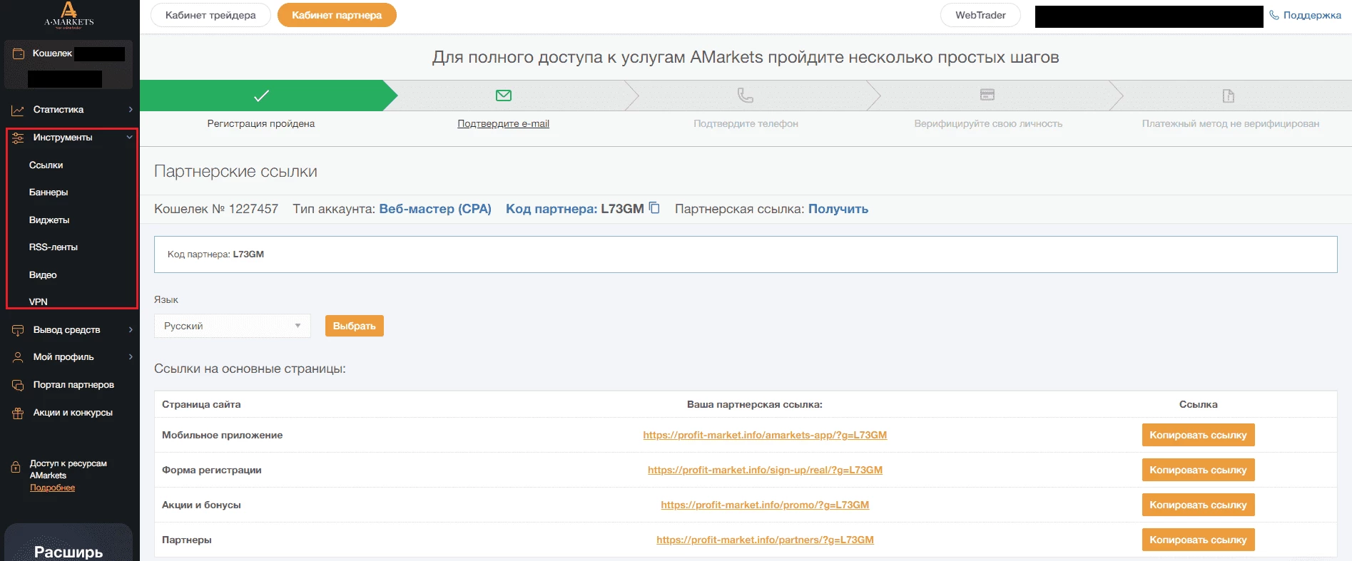Expand the Статистика menu chevron
Image resolution: width=1352 pixels, height=561 pixels.
131,110
